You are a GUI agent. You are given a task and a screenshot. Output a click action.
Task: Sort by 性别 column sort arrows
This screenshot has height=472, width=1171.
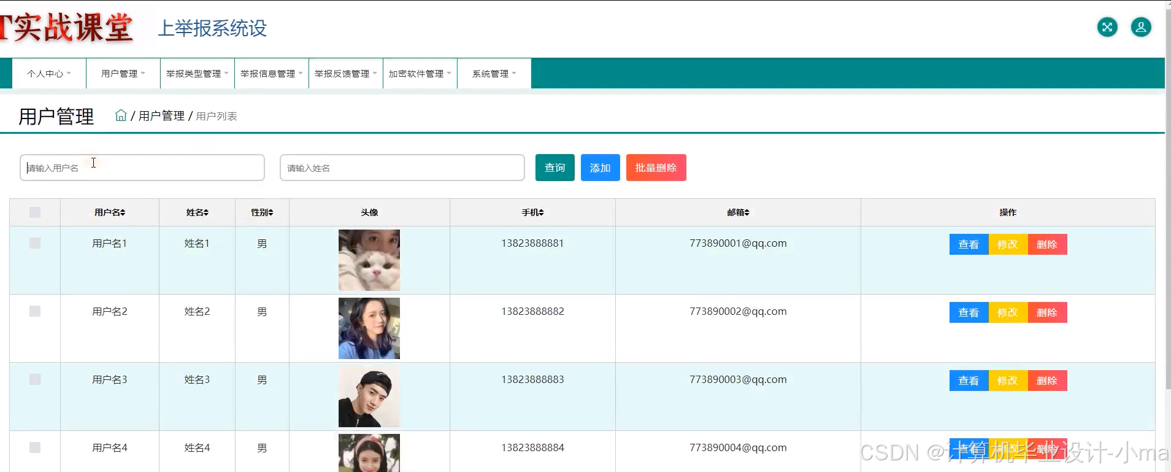click(271, 212)
